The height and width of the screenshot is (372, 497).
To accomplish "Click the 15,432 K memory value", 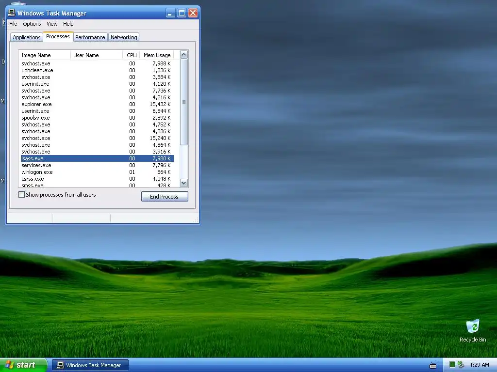I will pyautogui.click(x=160, y=104).
